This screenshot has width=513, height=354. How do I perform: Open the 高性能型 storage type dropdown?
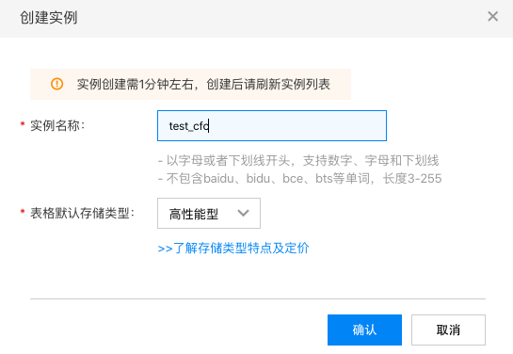pos(209,213)
